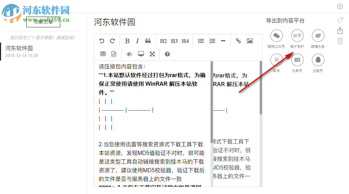This screenshot has width=349, height=194.
Task: Click the preview pane vertical scrollbar
Action: pos(261,88)
